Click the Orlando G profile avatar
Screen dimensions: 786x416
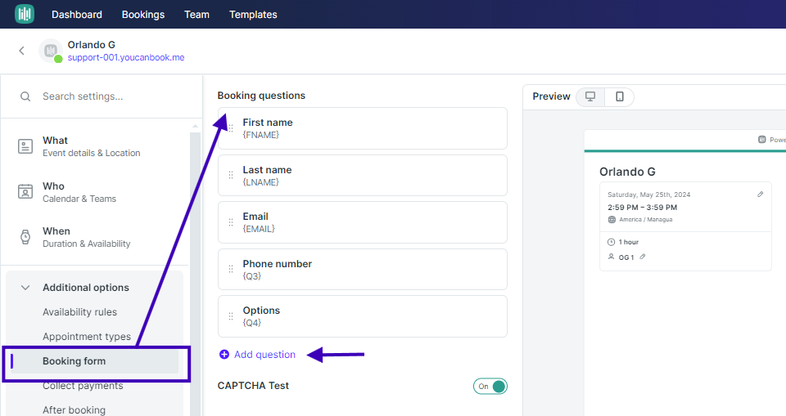(51, 51)
